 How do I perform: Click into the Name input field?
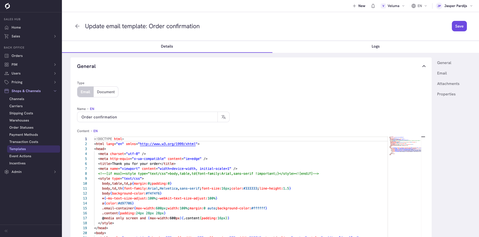point(147,117)
